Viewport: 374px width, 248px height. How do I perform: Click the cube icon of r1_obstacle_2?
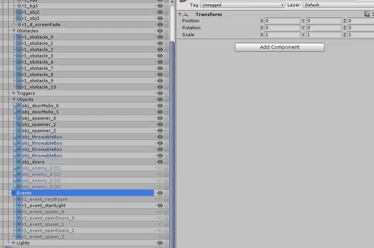click(x=19, y=50)
